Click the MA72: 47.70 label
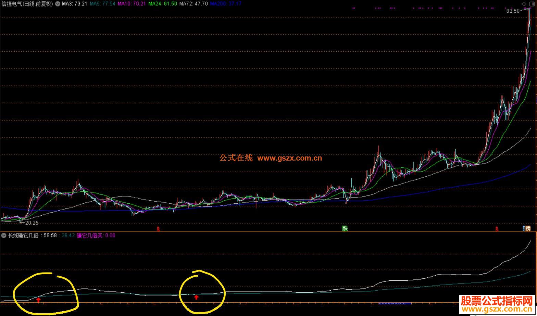Viewport: 537px width, 316px height. tap(193, 4)
